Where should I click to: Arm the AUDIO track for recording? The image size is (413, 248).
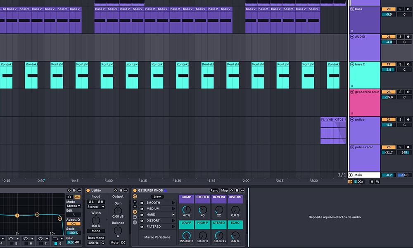click(408, 37)
